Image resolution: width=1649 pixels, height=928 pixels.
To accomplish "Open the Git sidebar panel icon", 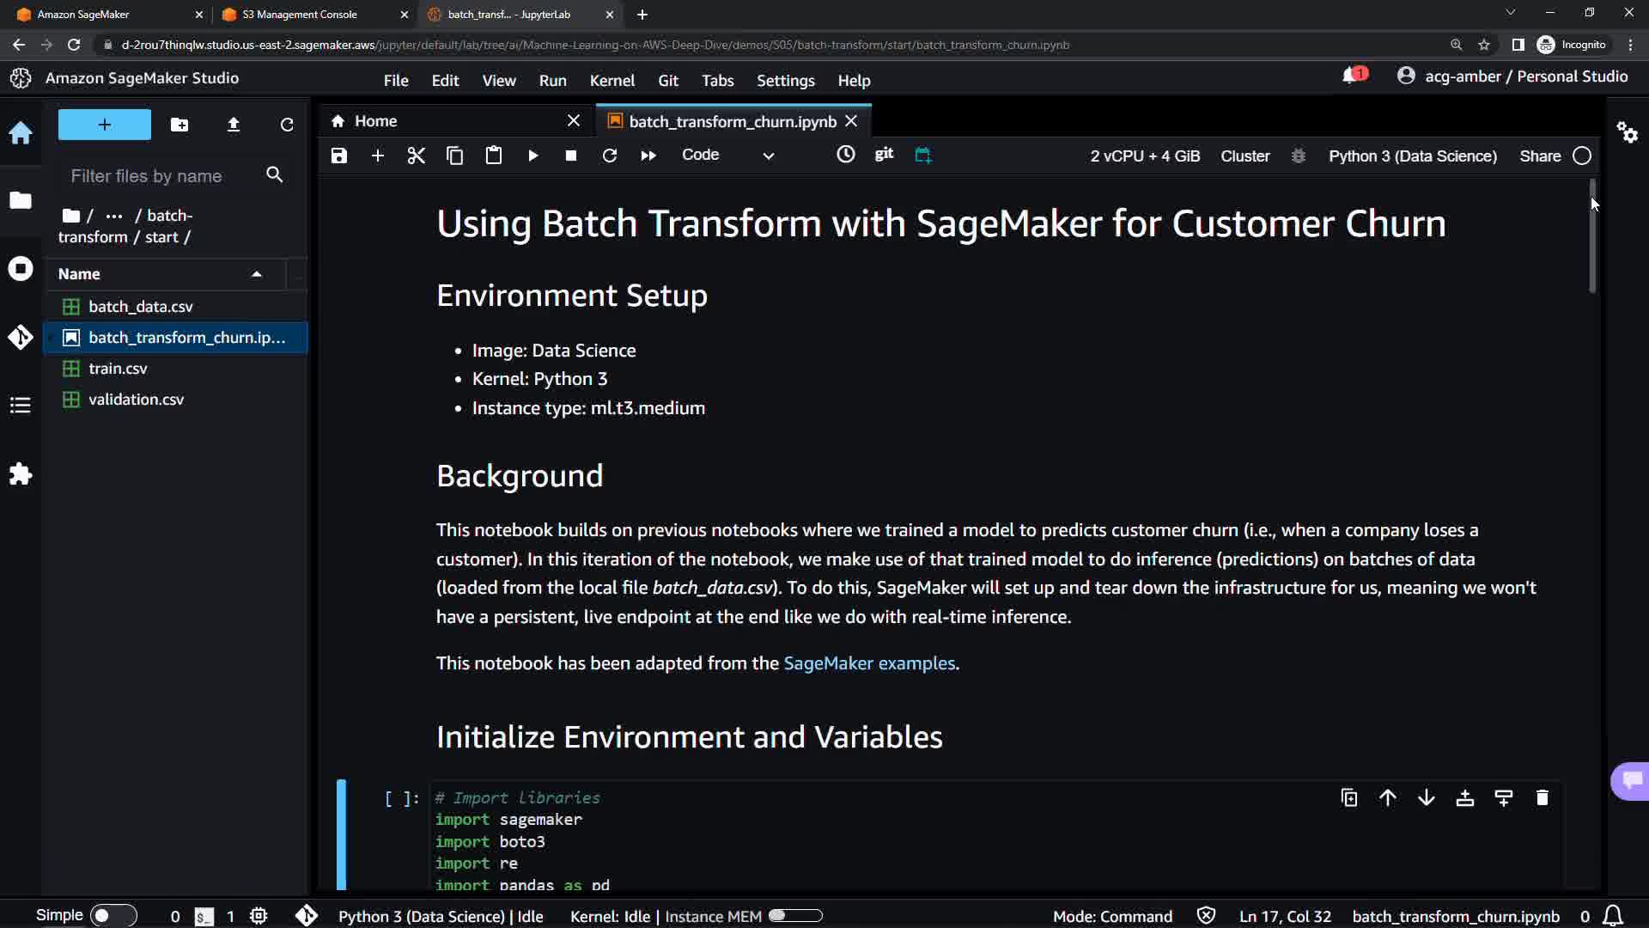I will [21, 337].
